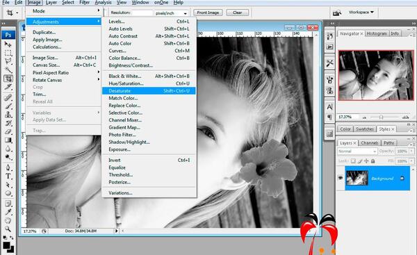This screenshot has width=417, height=255.
Task: Switch to the Histogram tab
Action: (377, 33)
